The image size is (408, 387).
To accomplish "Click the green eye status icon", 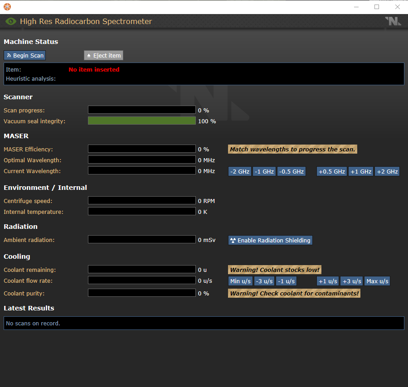I will click(11, 21).
